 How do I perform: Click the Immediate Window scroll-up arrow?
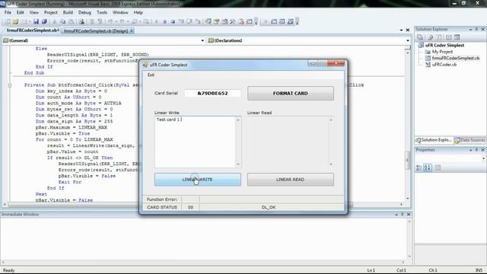(409, 221)
